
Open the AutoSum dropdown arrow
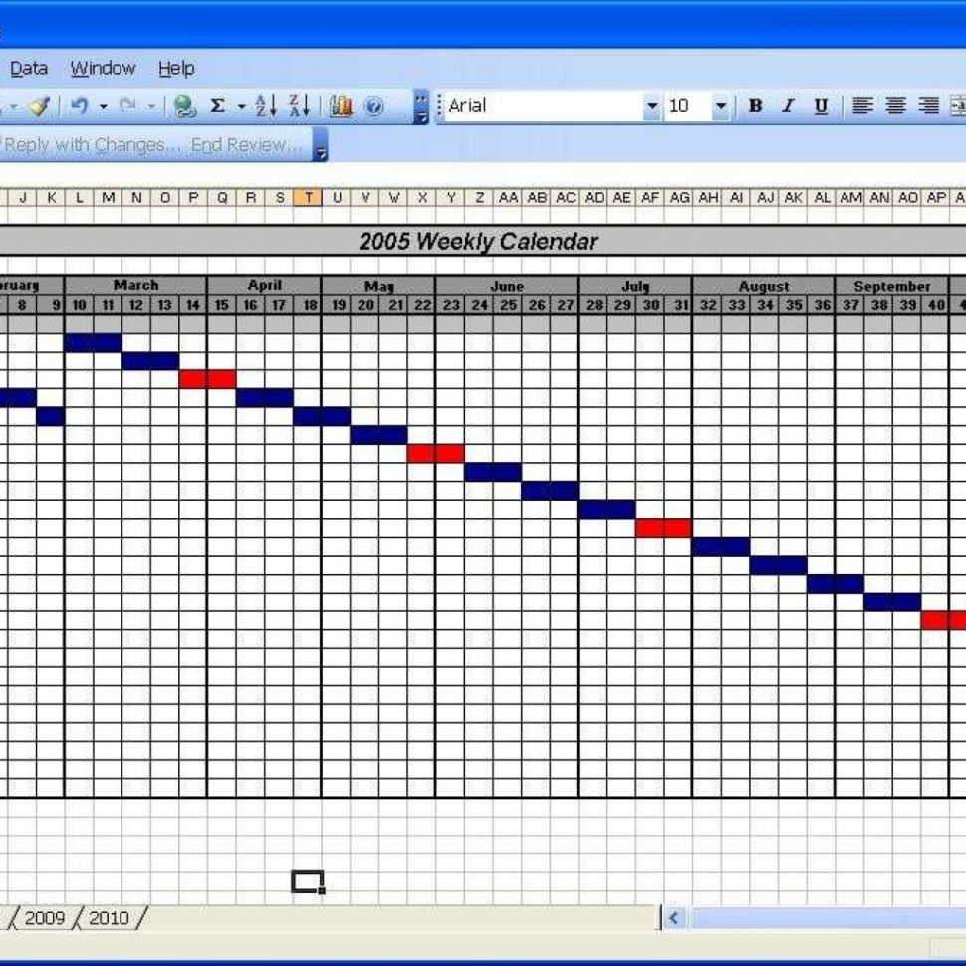[239, 105]
